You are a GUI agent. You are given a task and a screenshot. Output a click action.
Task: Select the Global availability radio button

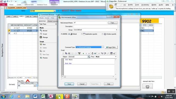click(69, 34)
